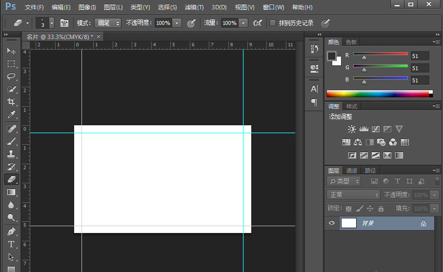Switch to the Channels tab
This screenshot has height=272, width=443.
[352, 171]
